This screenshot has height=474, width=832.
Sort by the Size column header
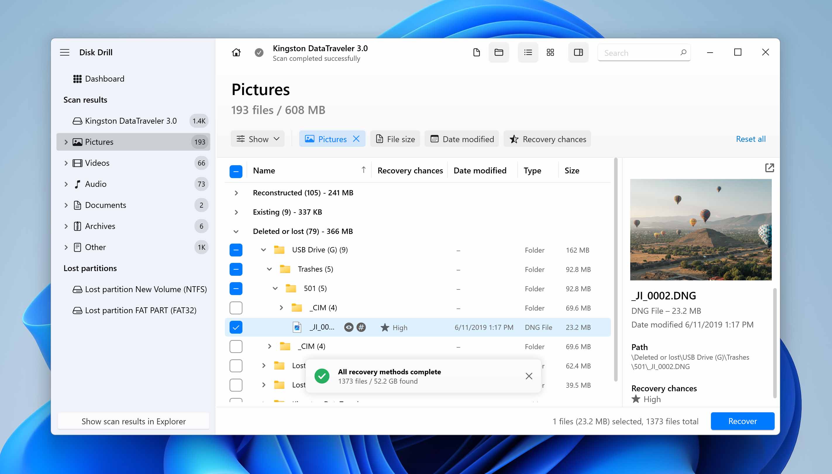pos(572,170)
